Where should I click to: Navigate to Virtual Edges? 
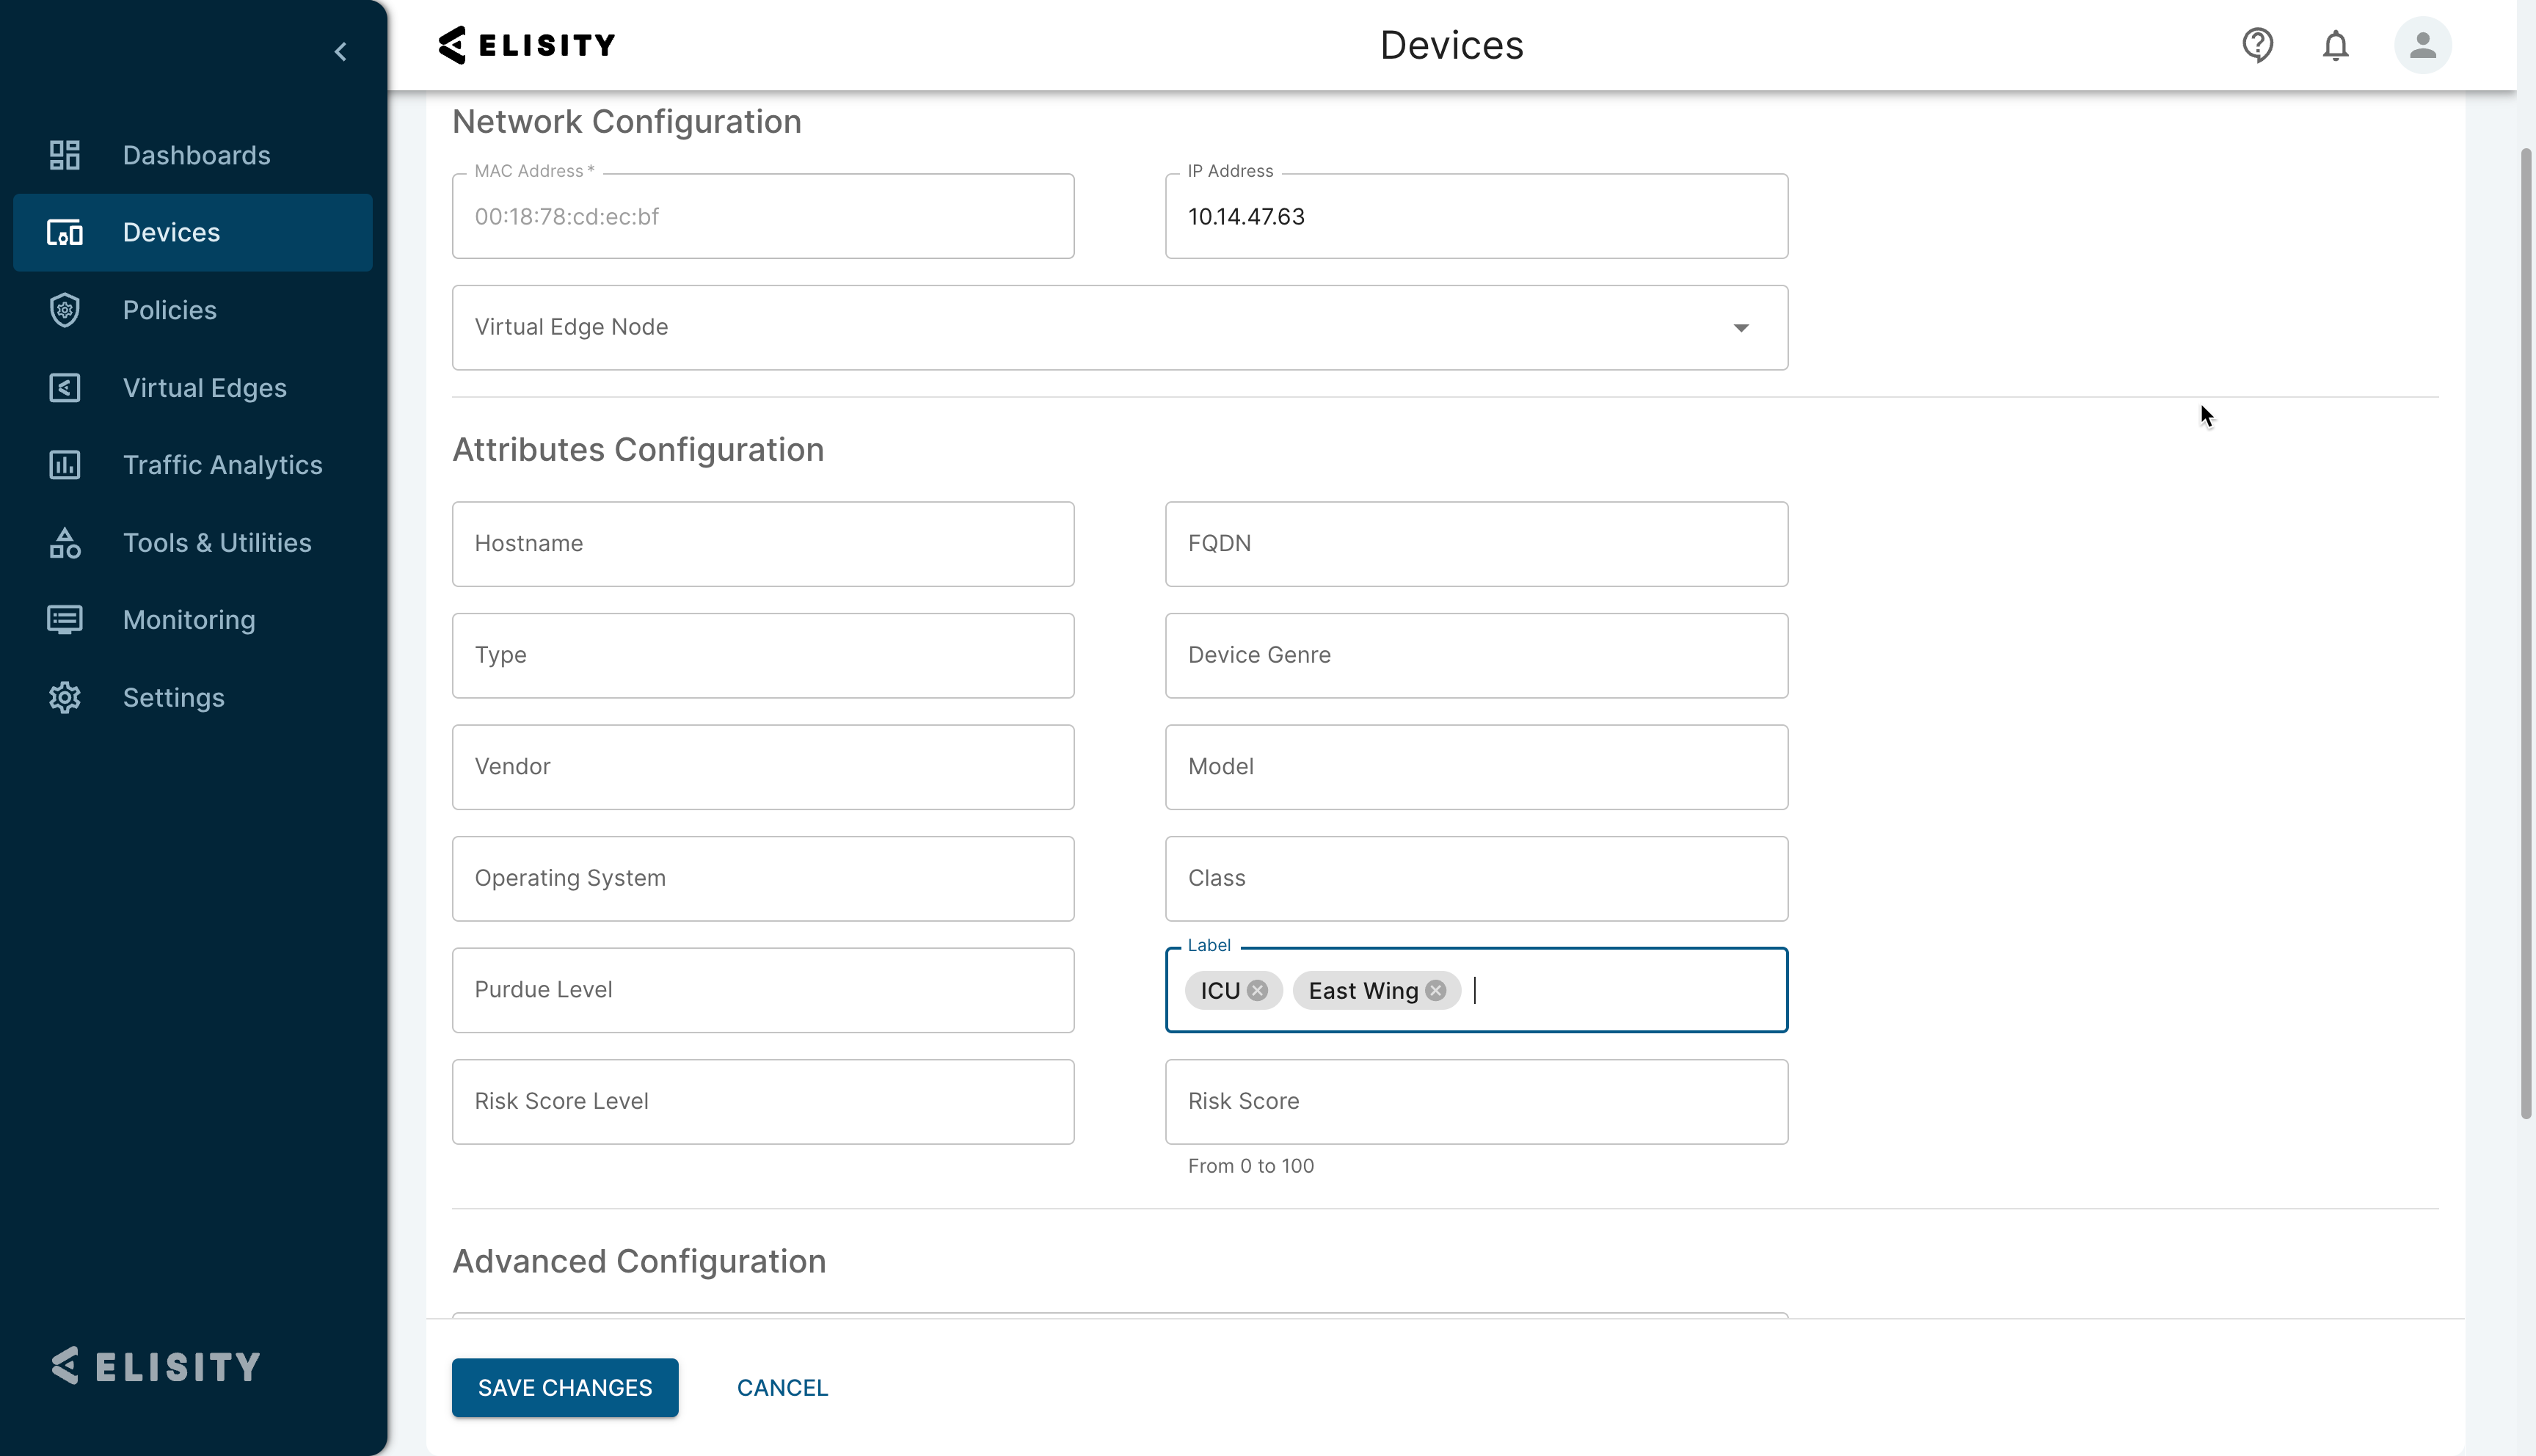tap(204, 388)
